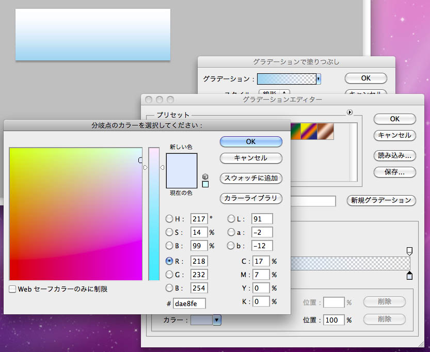Image resolution: width=430 pixels, height=352 pixels.
Task: Open the preset panel flyout menu arrow
Action: (351, 111)
